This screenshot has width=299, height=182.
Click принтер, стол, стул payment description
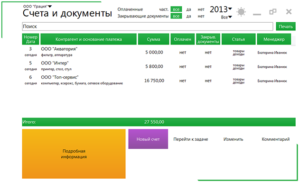tap(56, 69)
